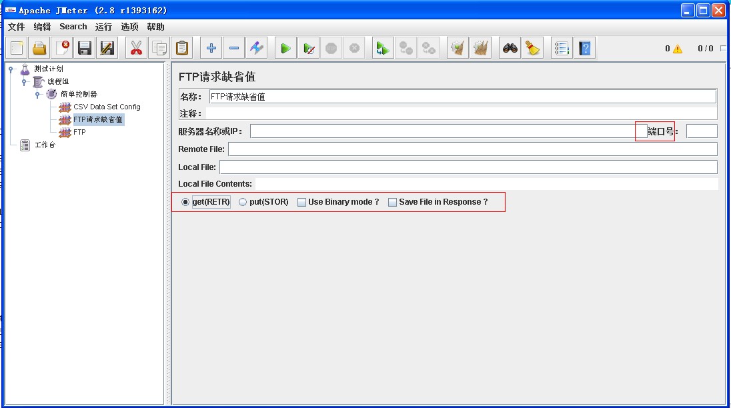
Task: Select 测试计划 in the tree
Action: 49,69
